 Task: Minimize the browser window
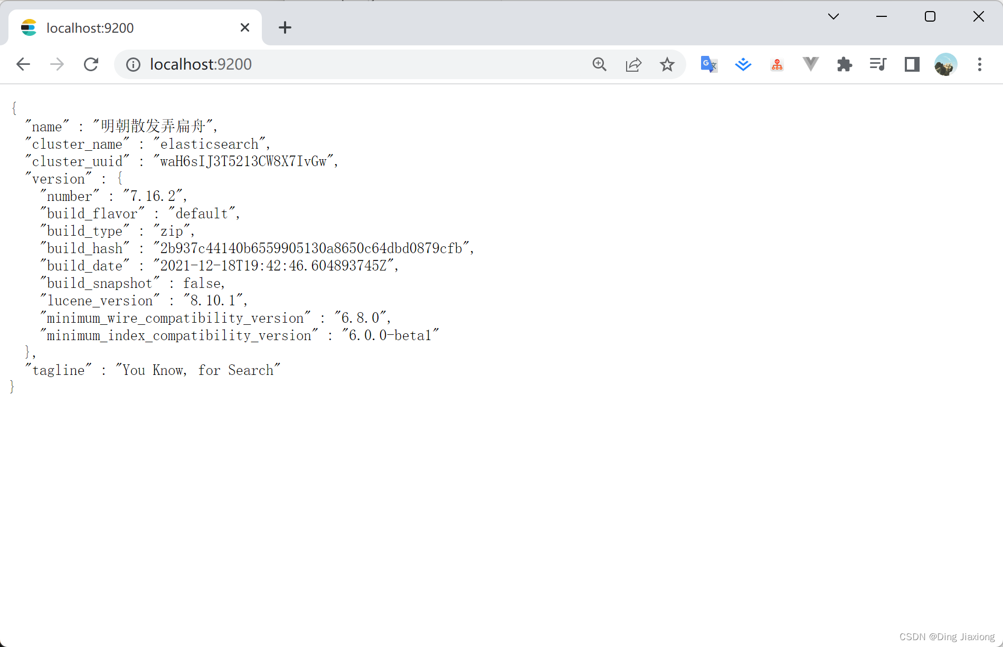882,16
